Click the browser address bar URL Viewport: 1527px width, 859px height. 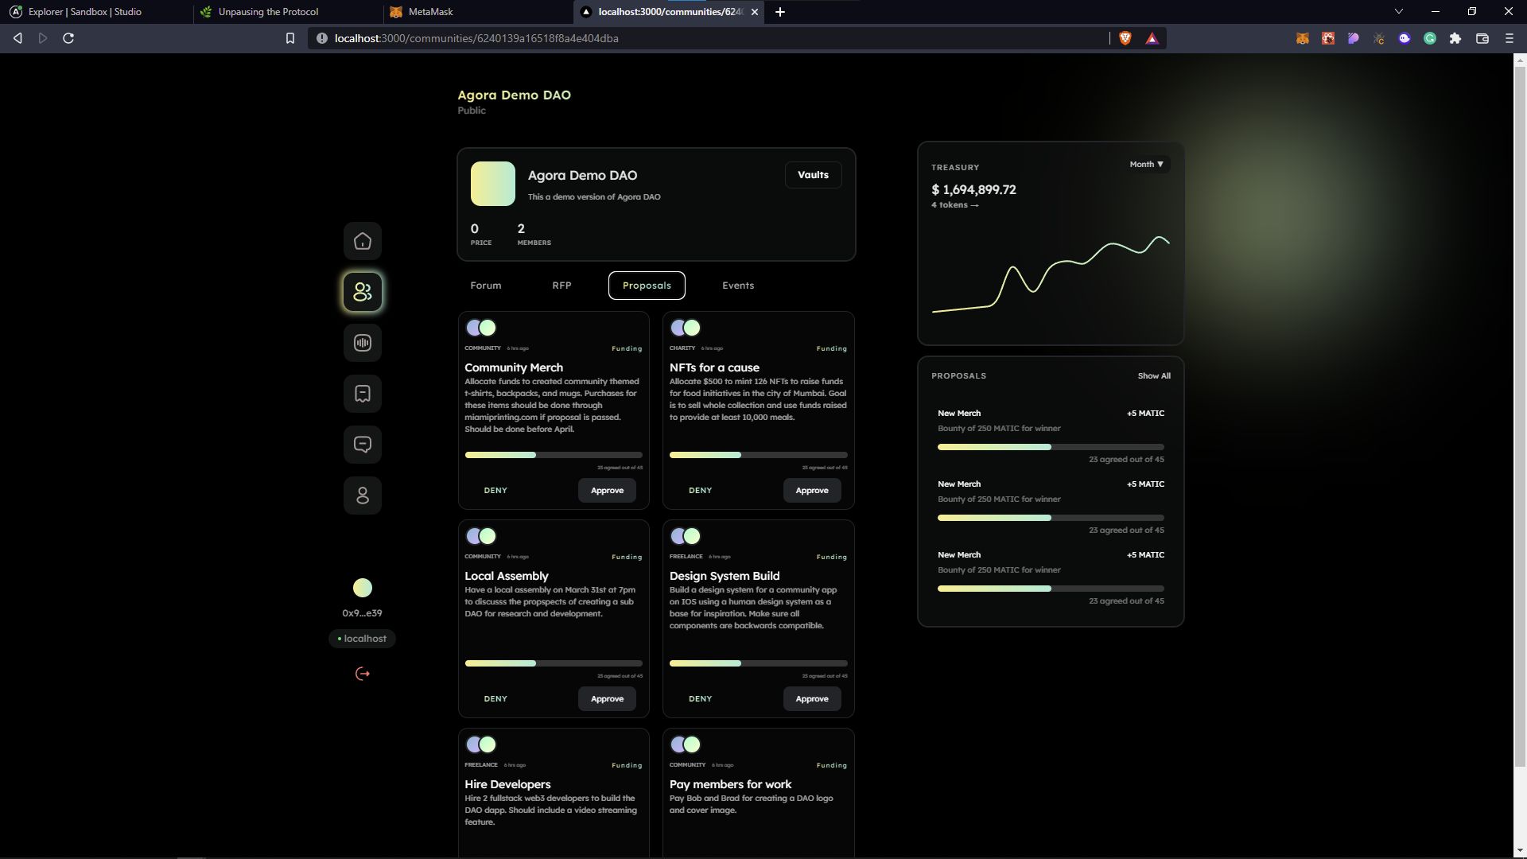pyautogui.click(x=476, y=38)
